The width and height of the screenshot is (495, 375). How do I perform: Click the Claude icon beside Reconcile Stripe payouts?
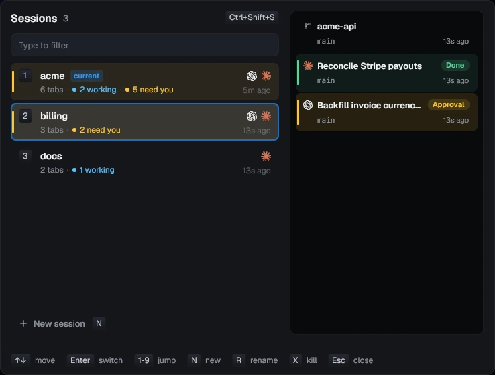coord(308,66)
